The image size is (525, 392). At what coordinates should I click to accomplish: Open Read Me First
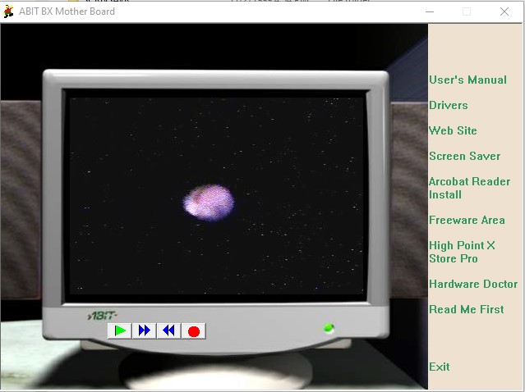click(467, 309)
